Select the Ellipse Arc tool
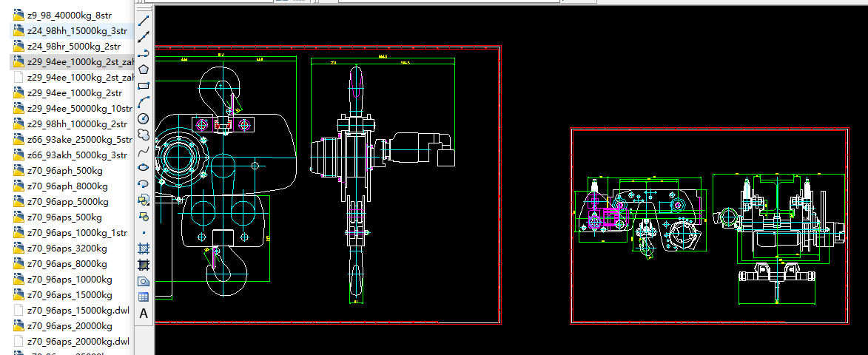 [x=144, y=183]
